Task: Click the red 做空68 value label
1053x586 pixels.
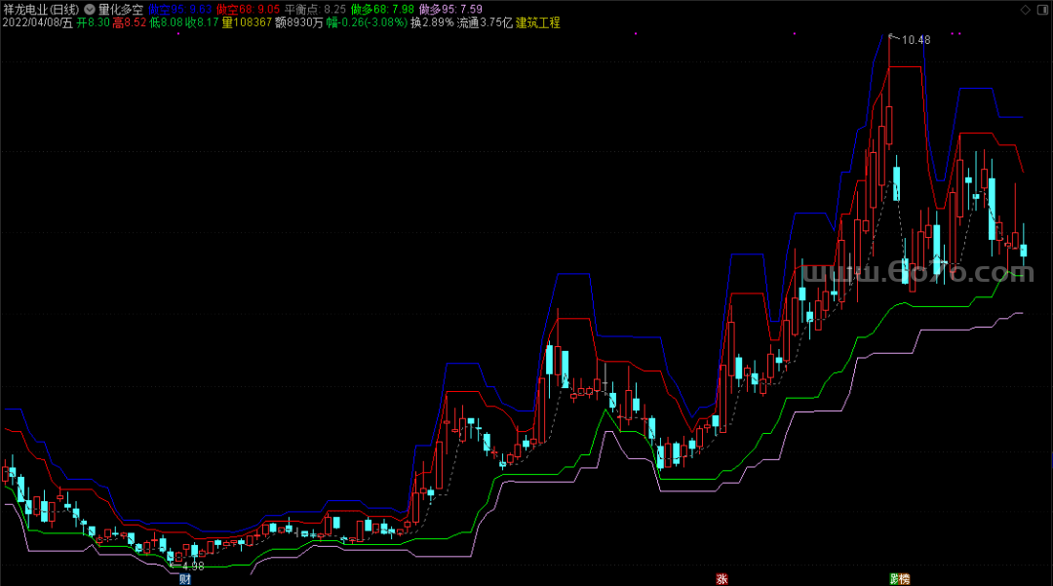Action: (250, 9)
